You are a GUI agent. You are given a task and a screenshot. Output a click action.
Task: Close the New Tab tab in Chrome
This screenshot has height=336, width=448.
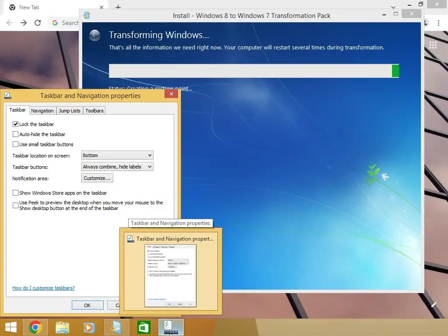pyautogui.click(x=101, y=7)
